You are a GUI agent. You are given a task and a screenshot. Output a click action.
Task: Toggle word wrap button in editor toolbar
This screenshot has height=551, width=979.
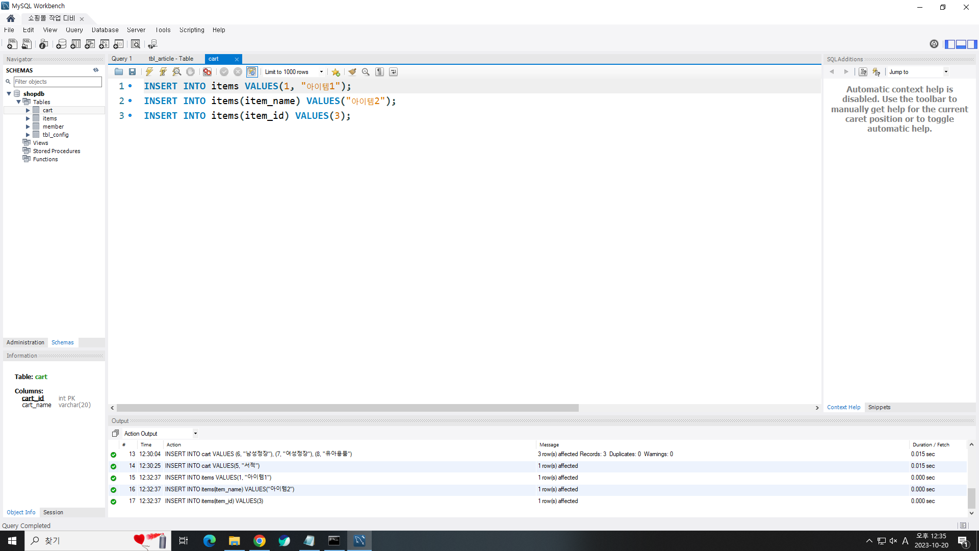pyautogui.click(x=393, y=72)
